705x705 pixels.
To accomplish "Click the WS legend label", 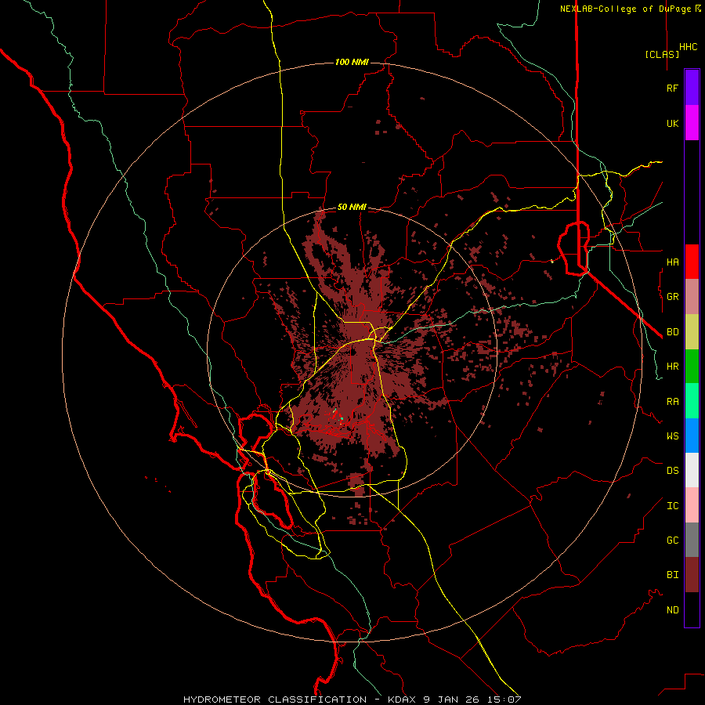I will [x=672, y=436].
